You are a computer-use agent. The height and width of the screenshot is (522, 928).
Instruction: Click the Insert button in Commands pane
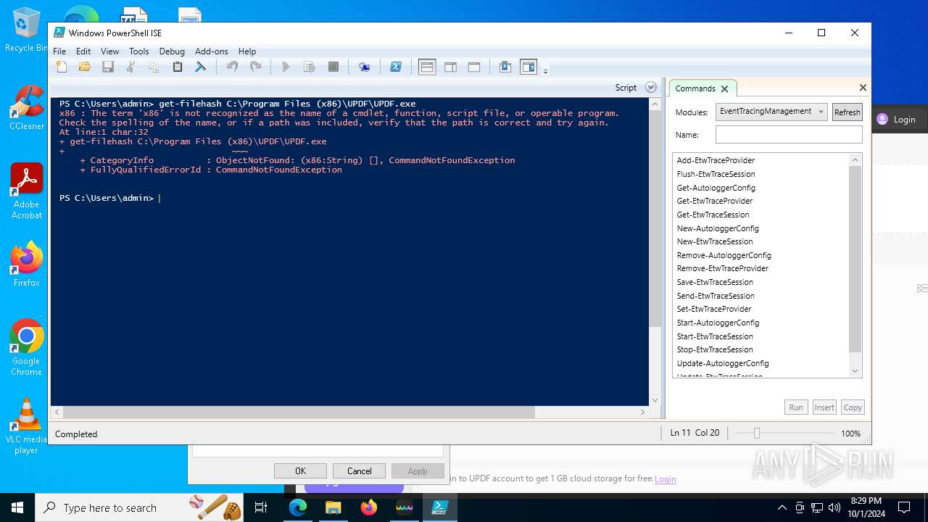tap(824, 407)
